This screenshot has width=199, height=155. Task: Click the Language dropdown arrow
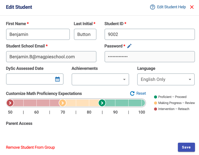point(190,80)
